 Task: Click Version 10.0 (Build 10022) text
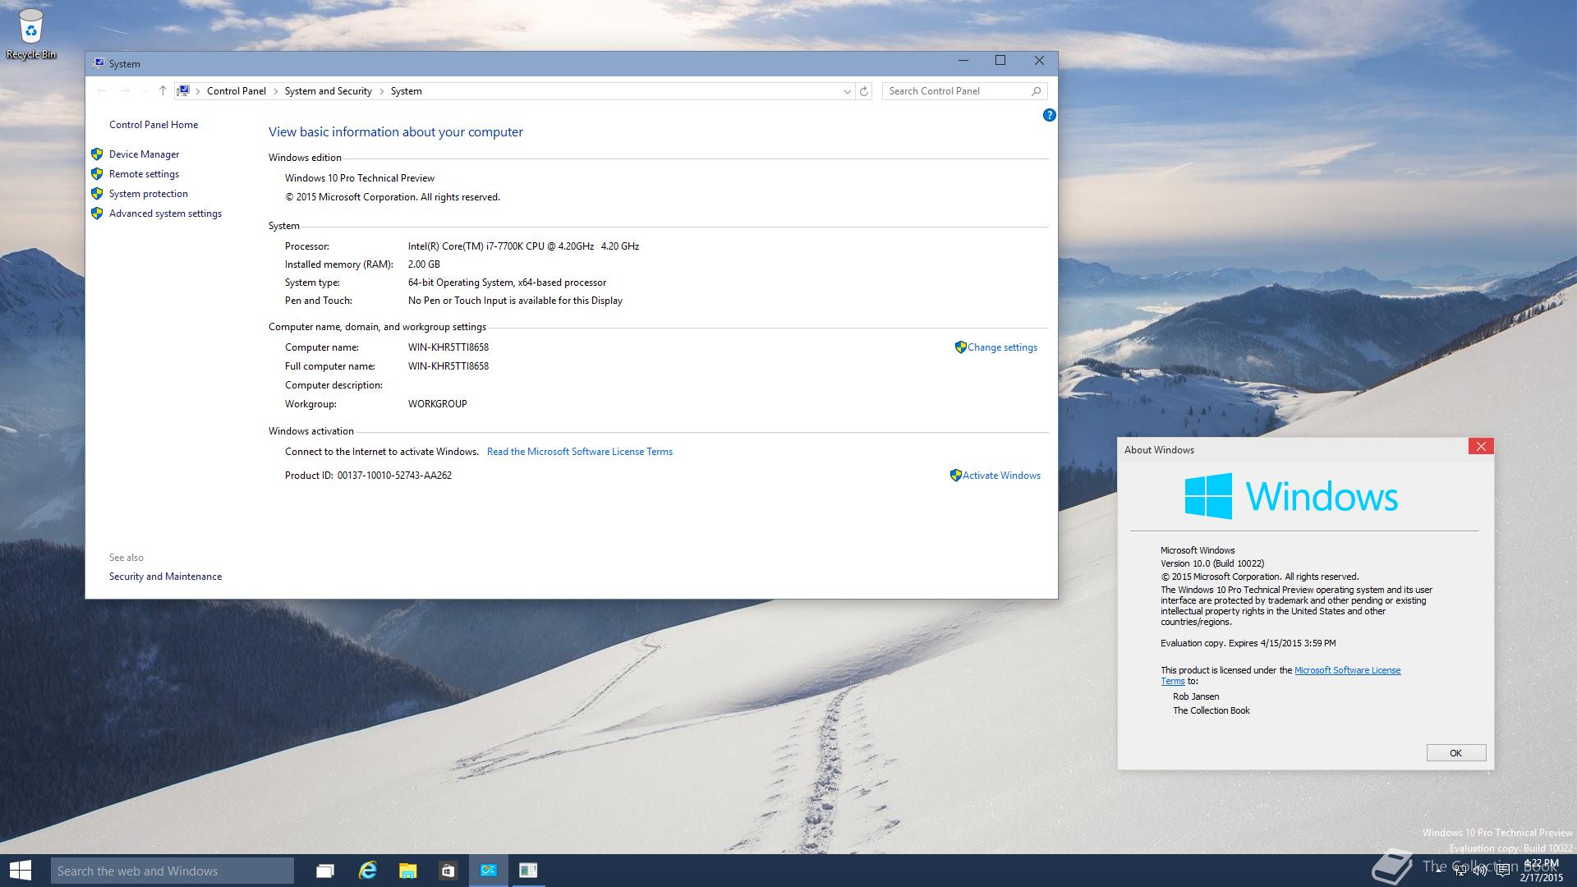(x=1212, y=563)
